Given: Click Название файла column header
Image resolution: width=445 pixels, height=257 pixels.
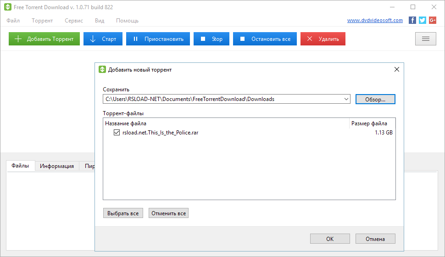Looking at the screenshot, I should point(226,123).
